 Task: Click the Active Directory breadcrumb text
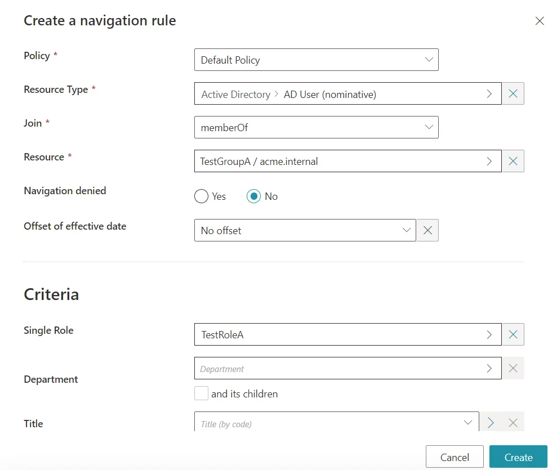coord(236,94)
